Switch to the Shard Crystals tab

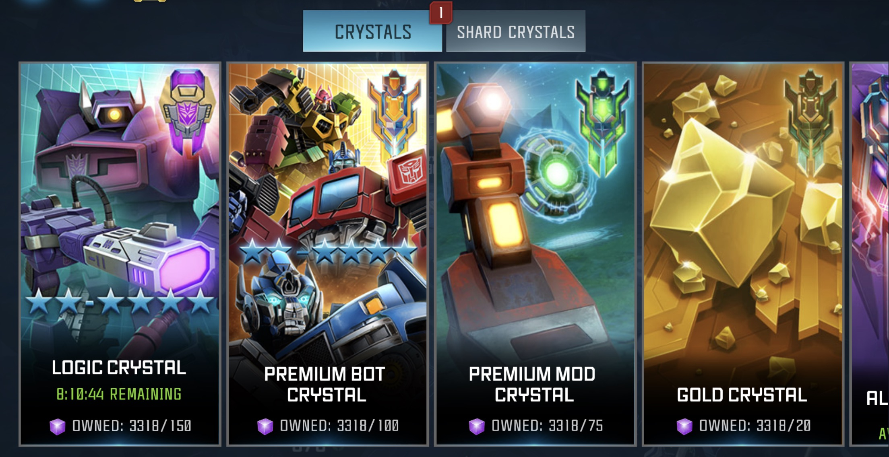516,31
